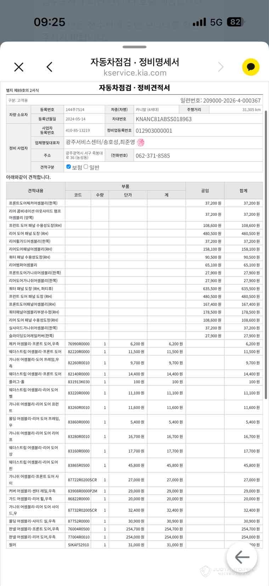Tap the battery indicator showing 82

click(x=236, y=22)
